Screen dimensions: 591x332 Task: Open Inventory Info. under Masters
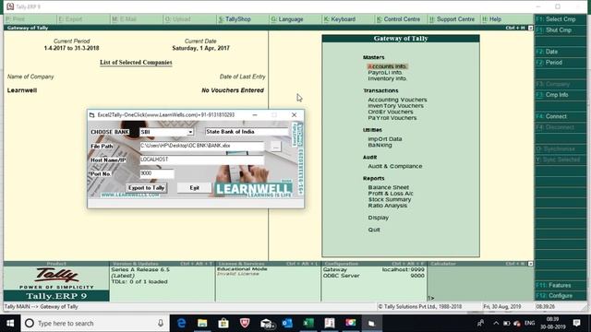387,78
